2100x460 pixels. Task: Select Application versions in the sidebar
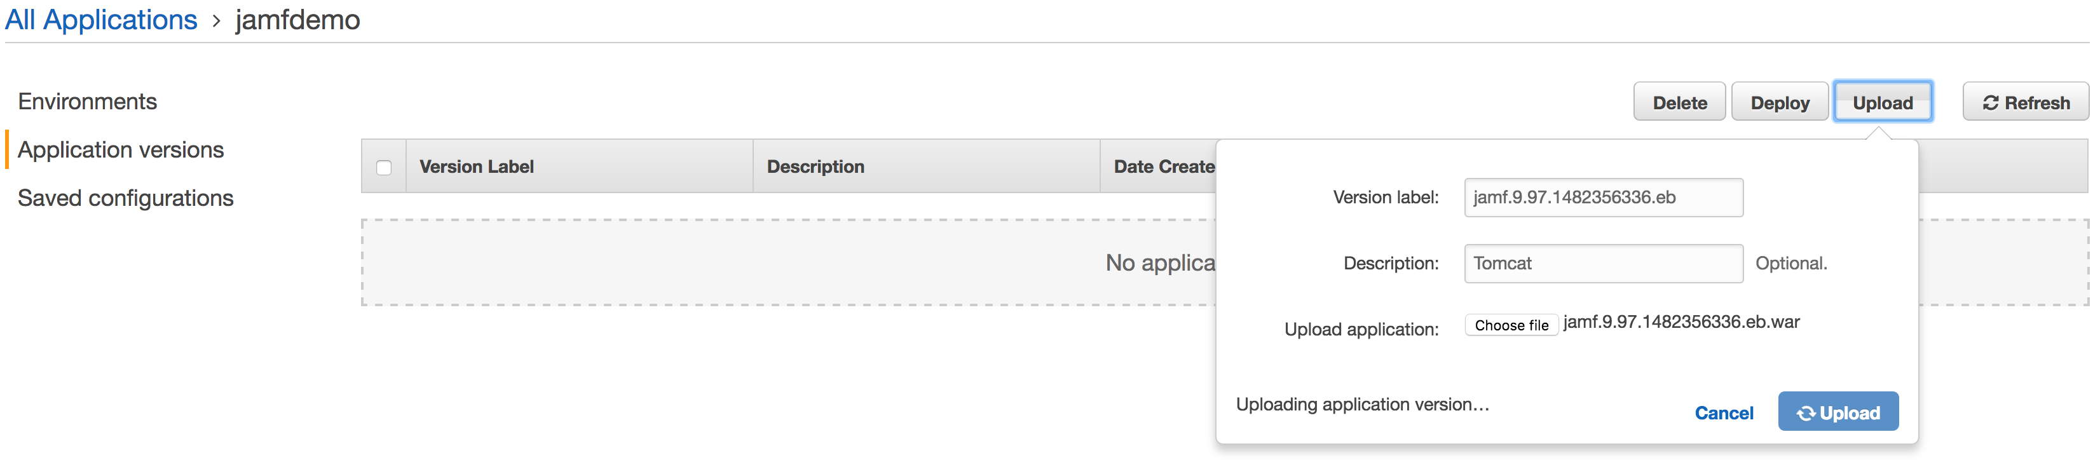point(121,150)
